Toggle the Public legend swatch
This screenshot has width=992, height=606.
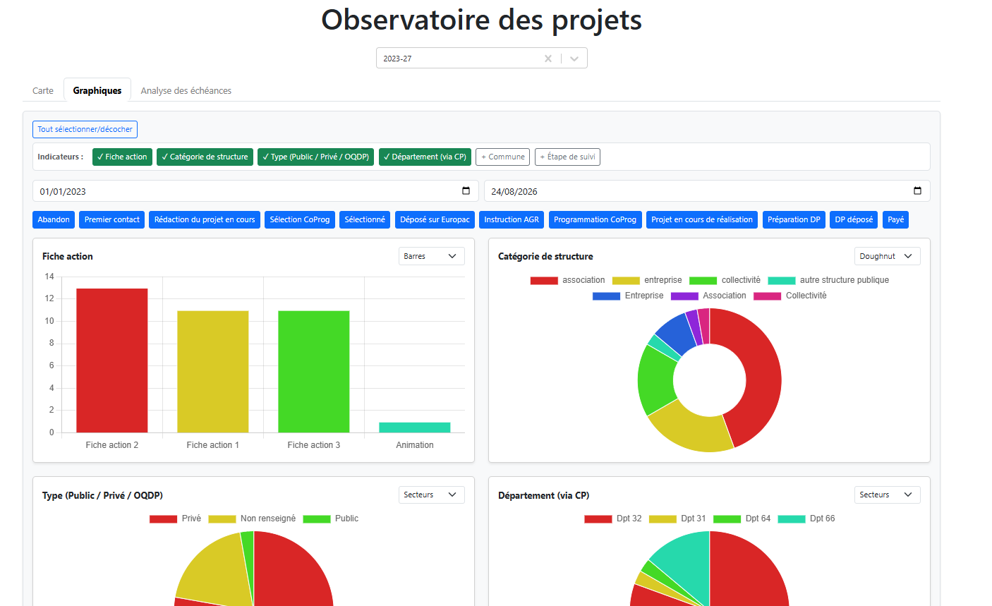[317, 519]
